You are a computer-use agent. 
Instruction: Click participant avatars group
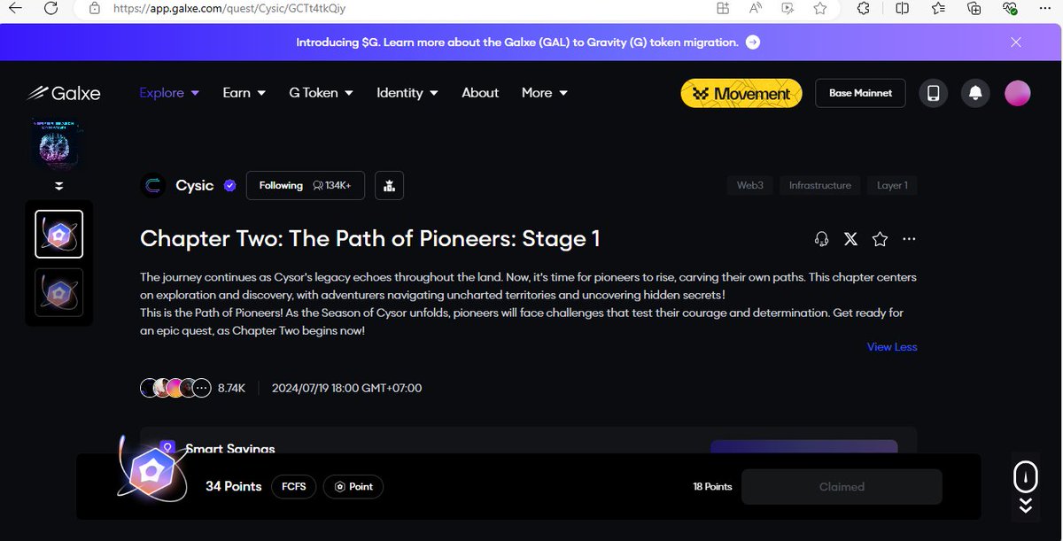point(175,388)
